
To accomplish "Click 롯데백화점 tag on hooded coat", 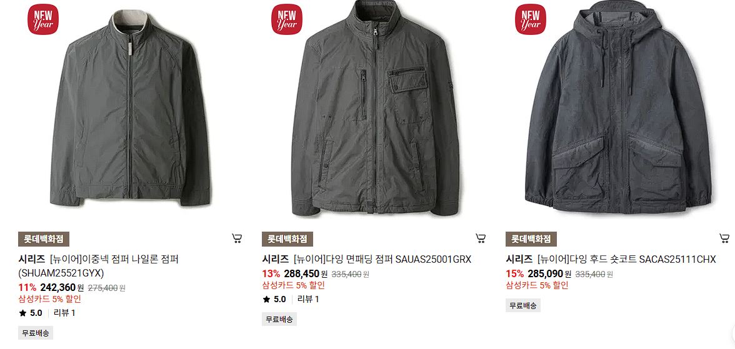I will click(531, 239).
